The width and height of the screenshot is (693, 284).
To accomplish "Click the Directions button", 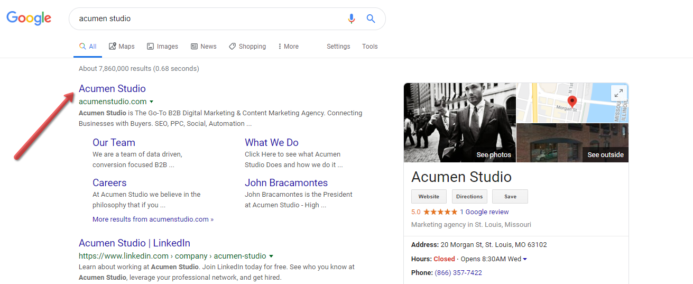I will 469,196.
